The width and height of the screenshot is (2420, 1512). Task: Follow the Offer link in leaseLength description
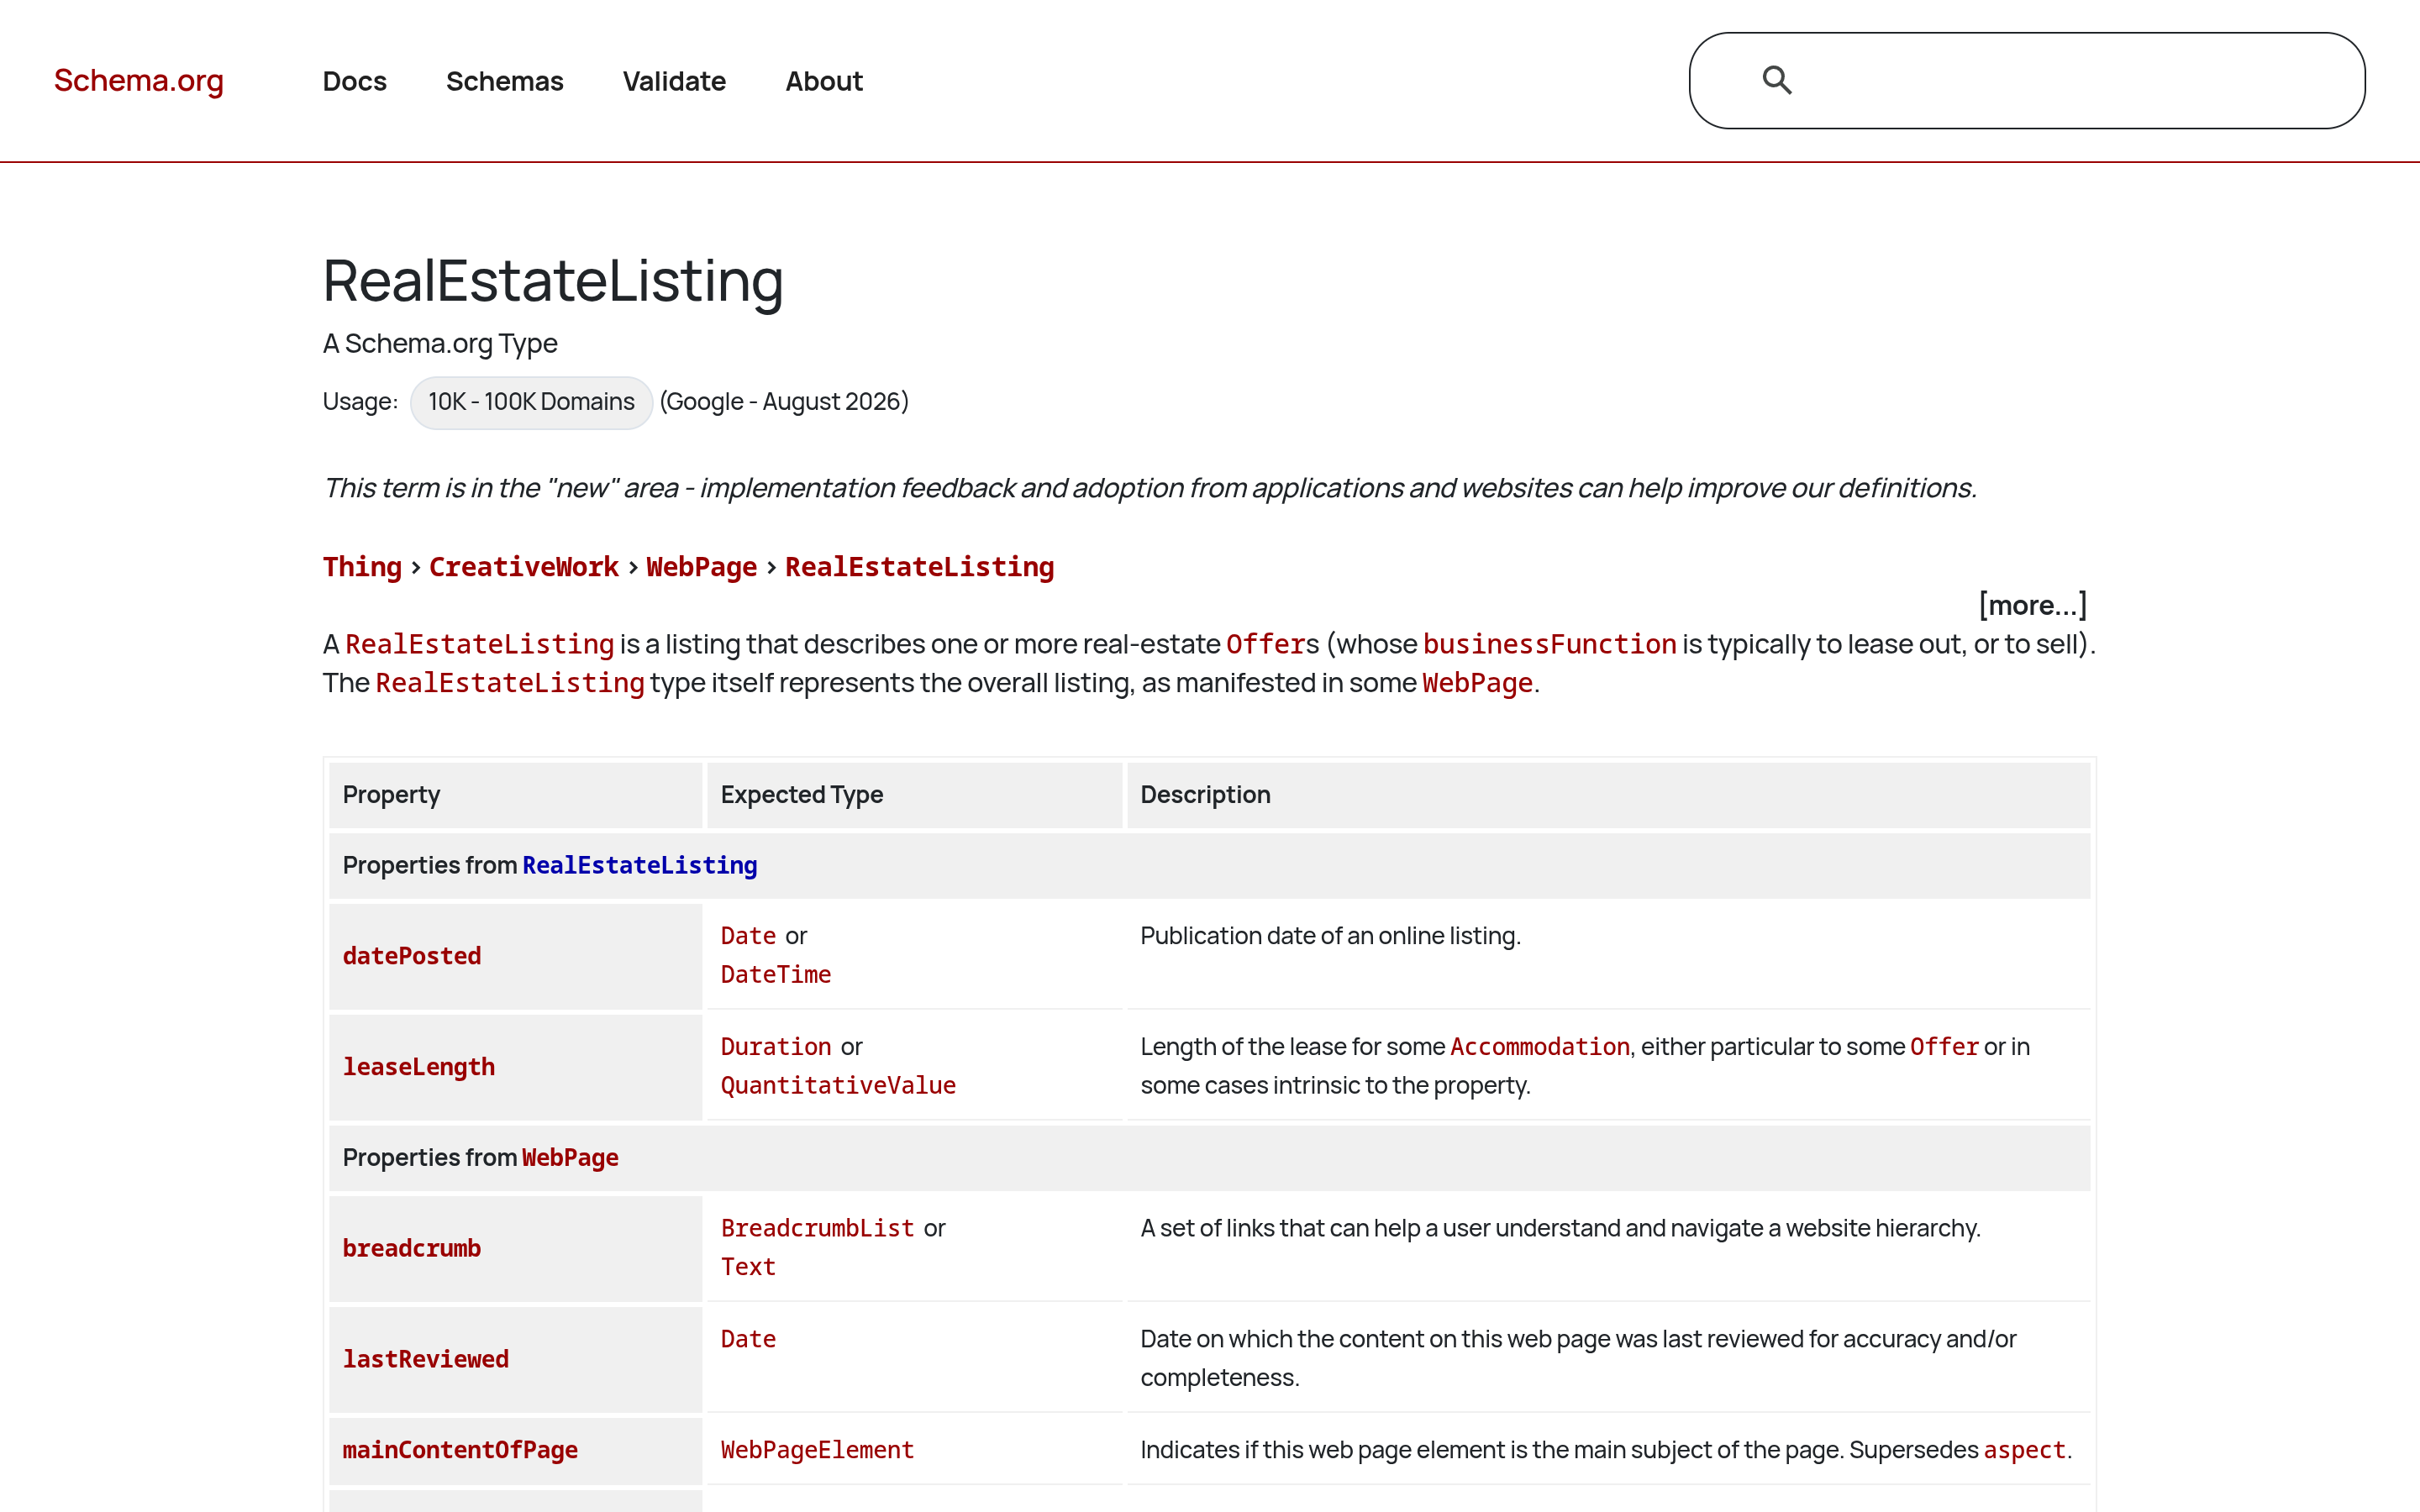pyautogui.click(x=1944, y=1047)
